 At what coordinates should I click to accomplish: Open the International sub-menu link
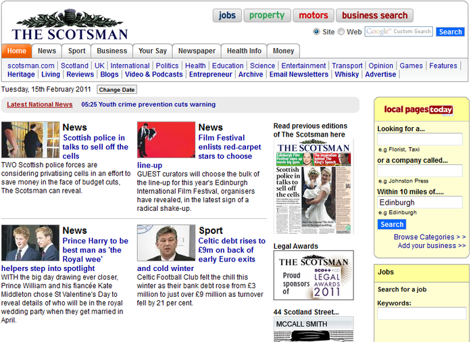(x=130, y=66)
